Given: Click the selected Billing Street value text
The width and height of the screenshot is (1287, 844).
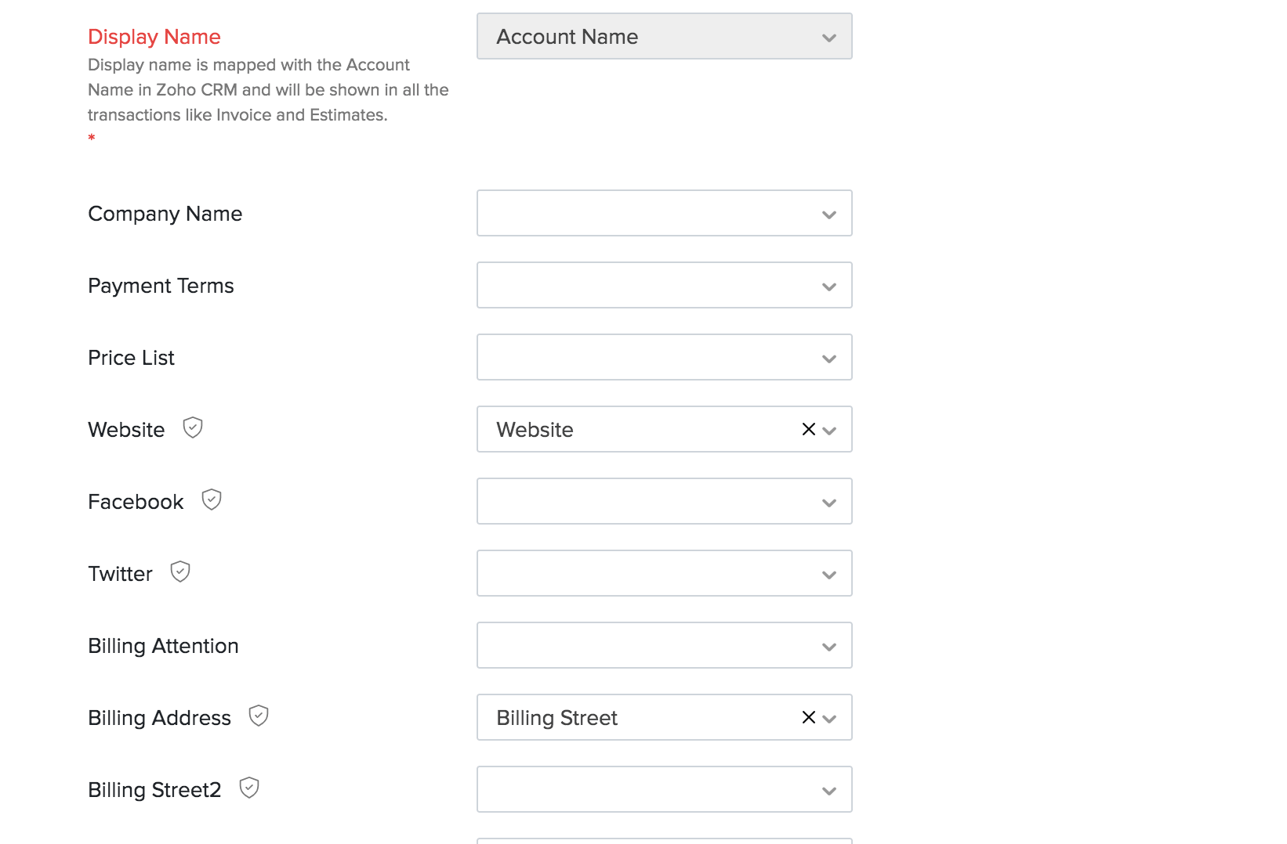Looking at the screenshot, I should [x=556, y=718].
